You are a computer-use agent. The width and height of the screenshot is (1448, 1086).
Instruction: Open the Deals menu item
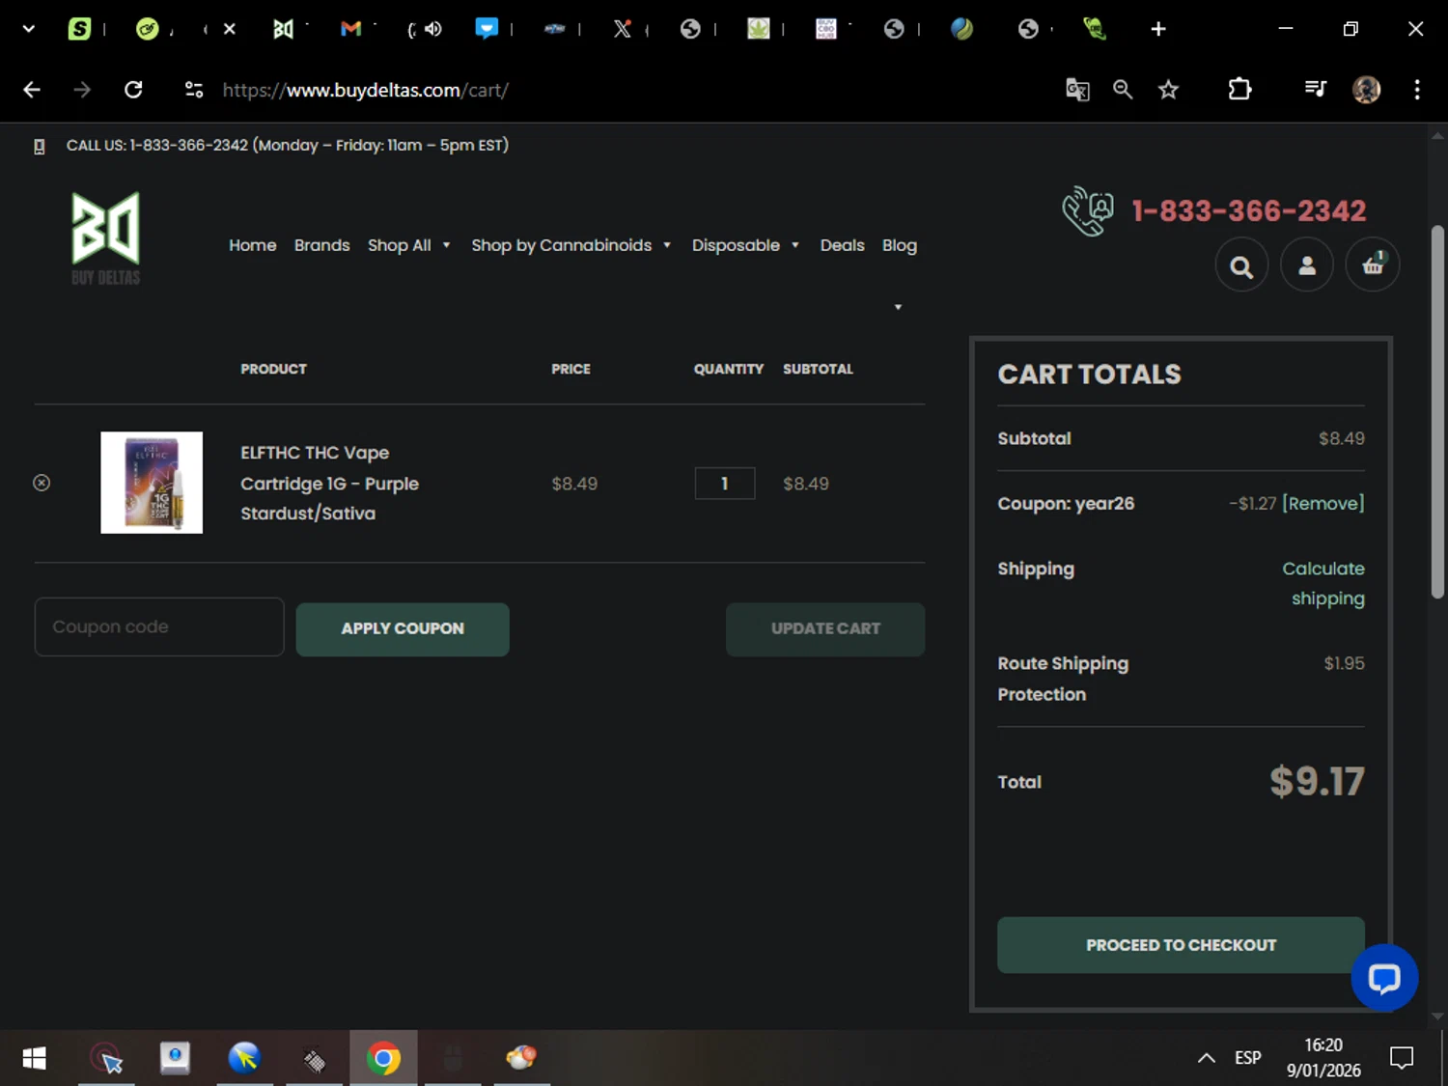coord(842,245)
